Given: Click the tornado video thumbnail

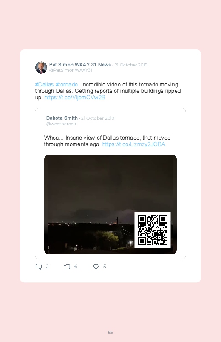Looking at the screenshot, I should pos(110,204).
